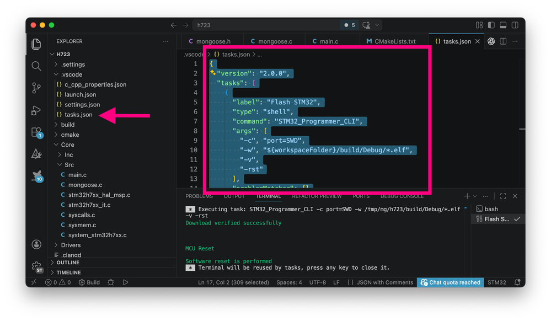Go forward with the right arrow

pyautogui.click(x=185, y=25)
